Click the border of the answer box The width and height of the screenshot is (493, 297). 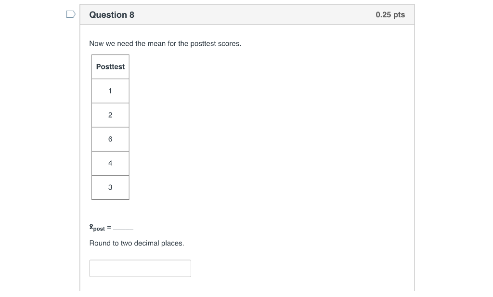(x=140, y=261)
